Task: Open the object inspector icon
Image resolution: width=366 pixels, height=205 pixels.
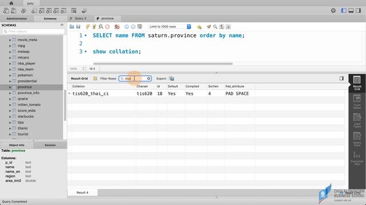Action: pos(23,11)
